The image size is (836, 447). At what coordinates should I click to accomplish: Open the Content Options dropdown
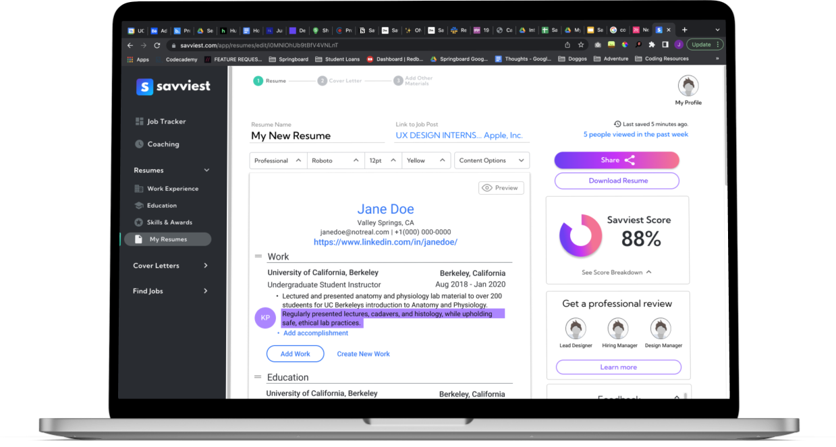pyautogui.click(x=492, y=160)
